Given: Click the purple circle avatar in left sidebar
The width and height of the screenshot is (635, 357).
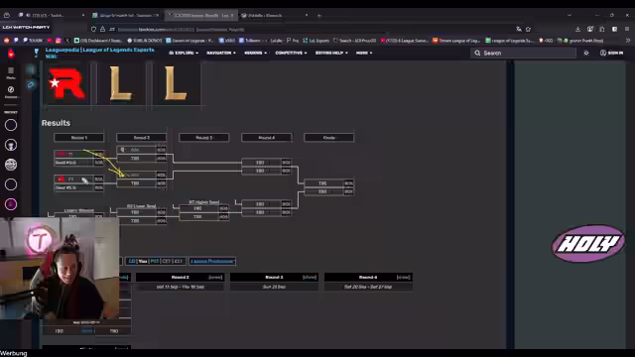Looking at the screenshot, I should point(11,204).
